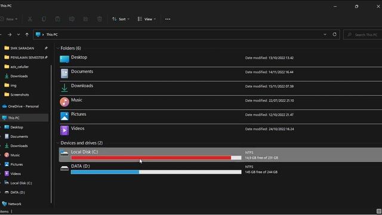Restore down the This PC window
382x215 pixels.
point(357,7)
